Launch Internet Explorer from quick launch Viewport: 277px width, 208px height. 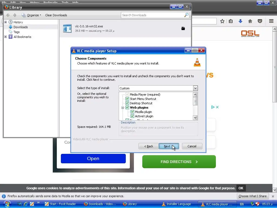[x=26, y=204]
